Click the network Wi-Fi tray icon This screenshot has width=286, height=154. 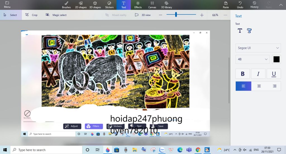(250, 150)
